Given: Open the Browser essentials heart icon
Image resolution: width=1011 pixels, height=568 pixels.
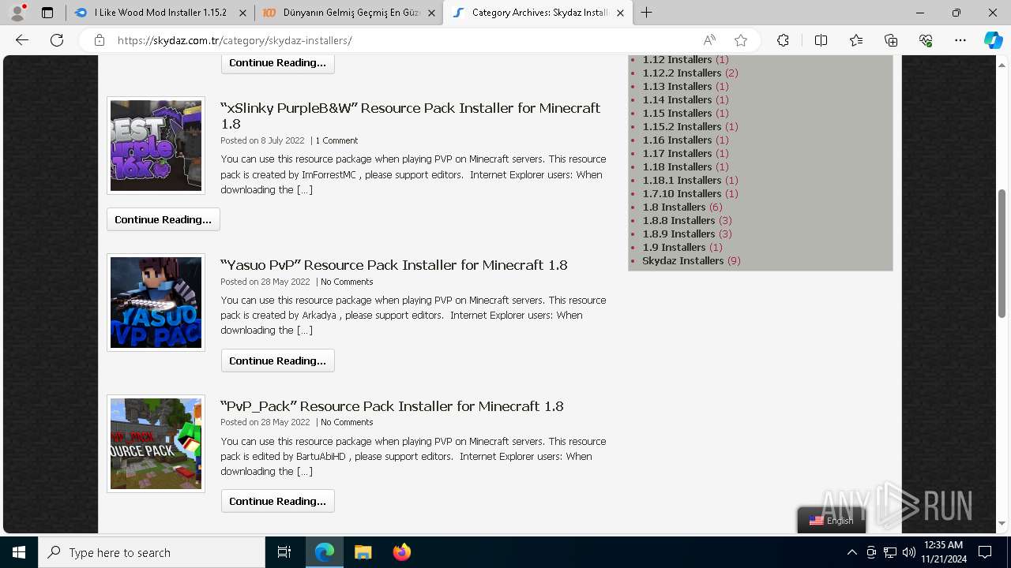Looking at the screenshot, I should coord(926,40).
